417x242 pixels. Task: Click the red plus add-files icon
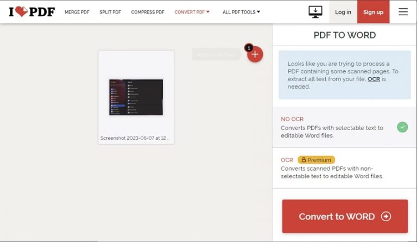click(x=255, y=54)
